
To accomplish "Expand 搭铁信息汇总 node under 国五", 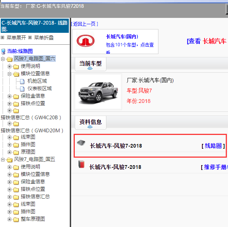I will [x=9, y=197].
